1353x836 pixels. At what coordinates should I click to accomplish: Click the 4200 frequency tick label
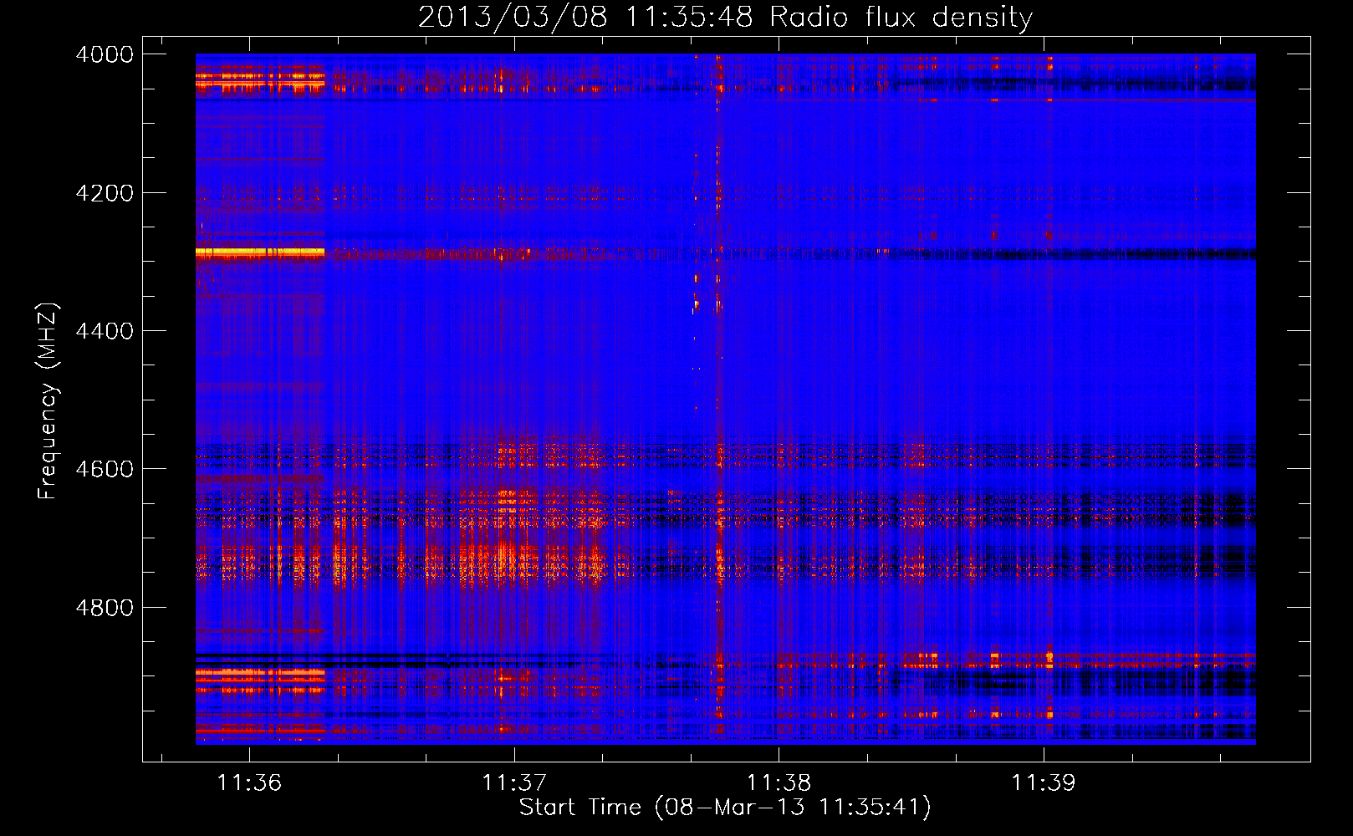(x=105, y=193)
